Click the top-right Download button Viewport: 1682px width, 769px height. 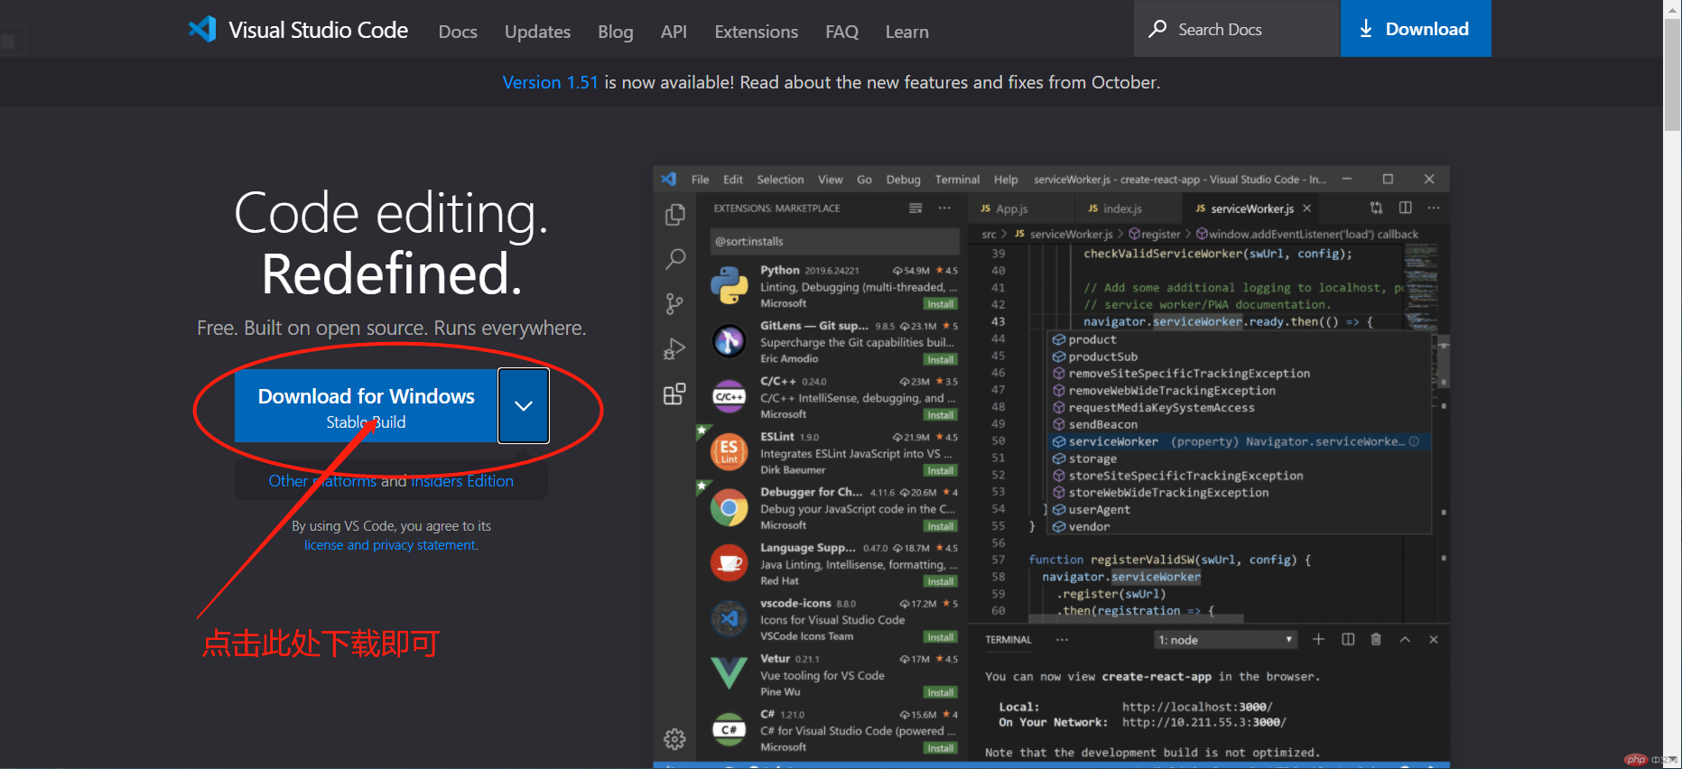pyautogui.click(x=1416, y=29)
